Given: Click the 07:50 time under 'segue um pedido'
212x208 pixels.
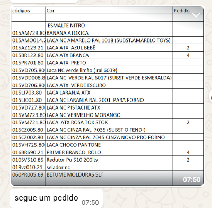Looking at the screenshot, I should point(90,202).
